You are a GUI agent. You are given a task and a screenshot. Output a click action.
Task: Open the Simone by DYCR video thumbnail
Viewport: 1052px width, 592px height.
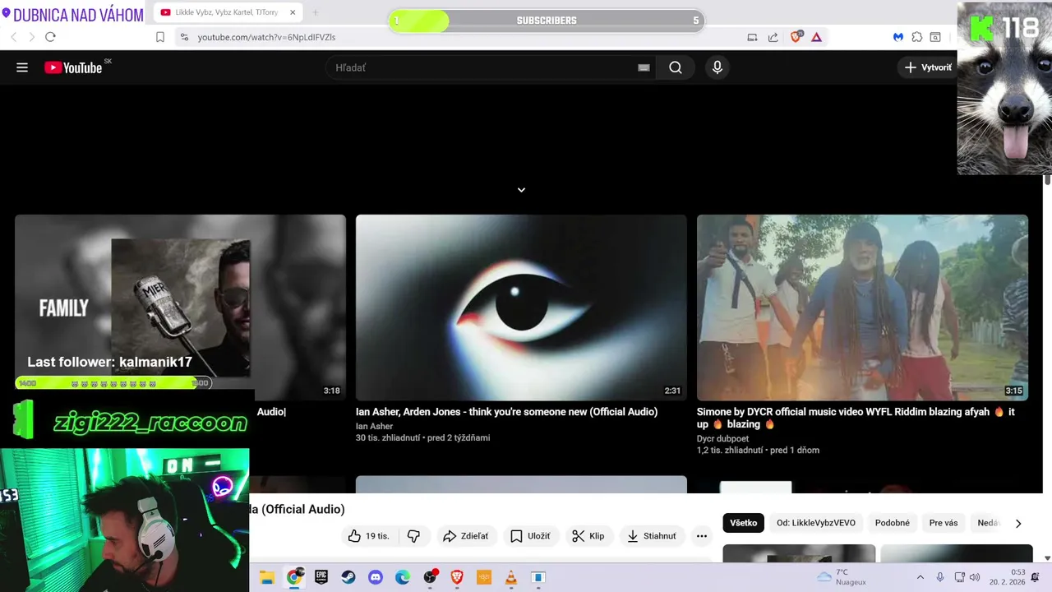(862, 308)
